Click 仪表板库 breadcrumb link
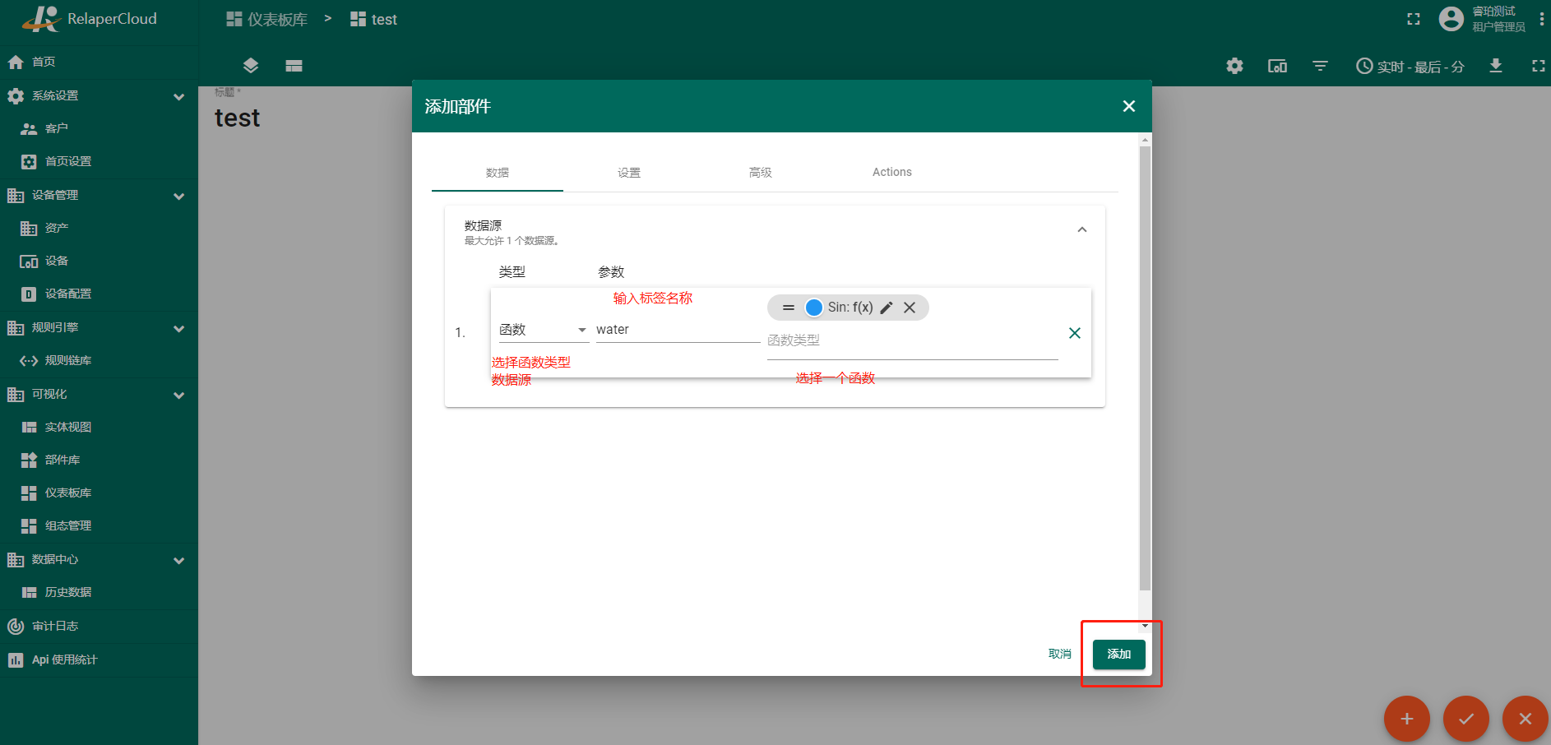The width and height of the screenshot is (1551, 745). tap(266, 19)
